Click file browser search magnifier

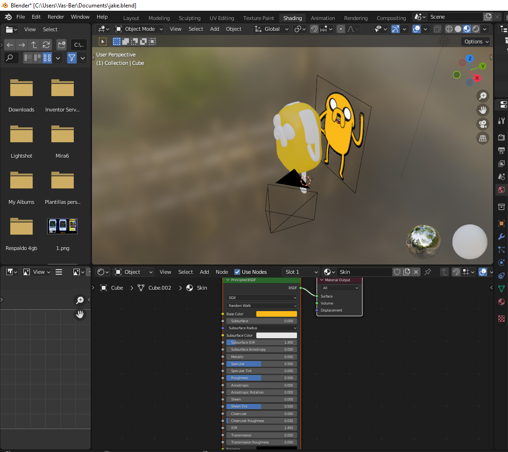pyautogui.click(x=10, y=58)
